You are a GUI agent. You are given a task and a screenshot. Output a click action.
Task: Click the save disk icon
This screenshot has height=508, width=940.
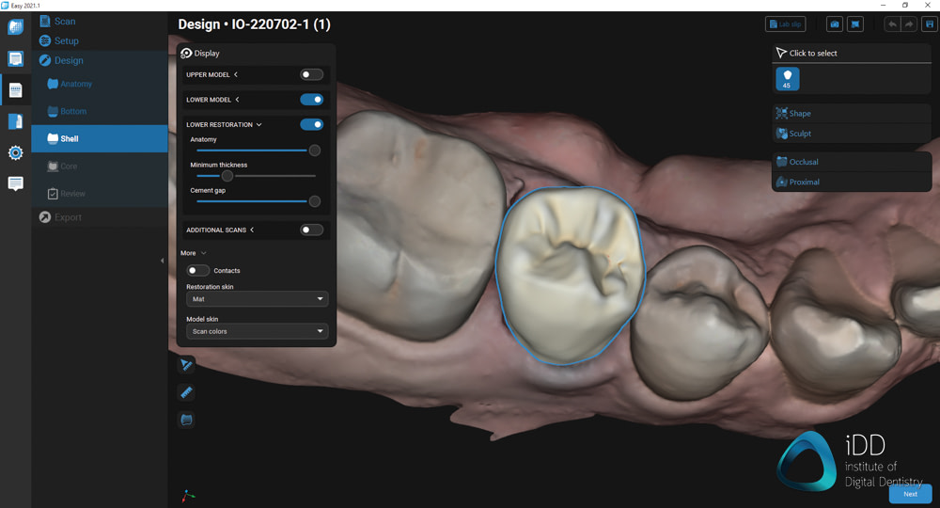point(930,24)
